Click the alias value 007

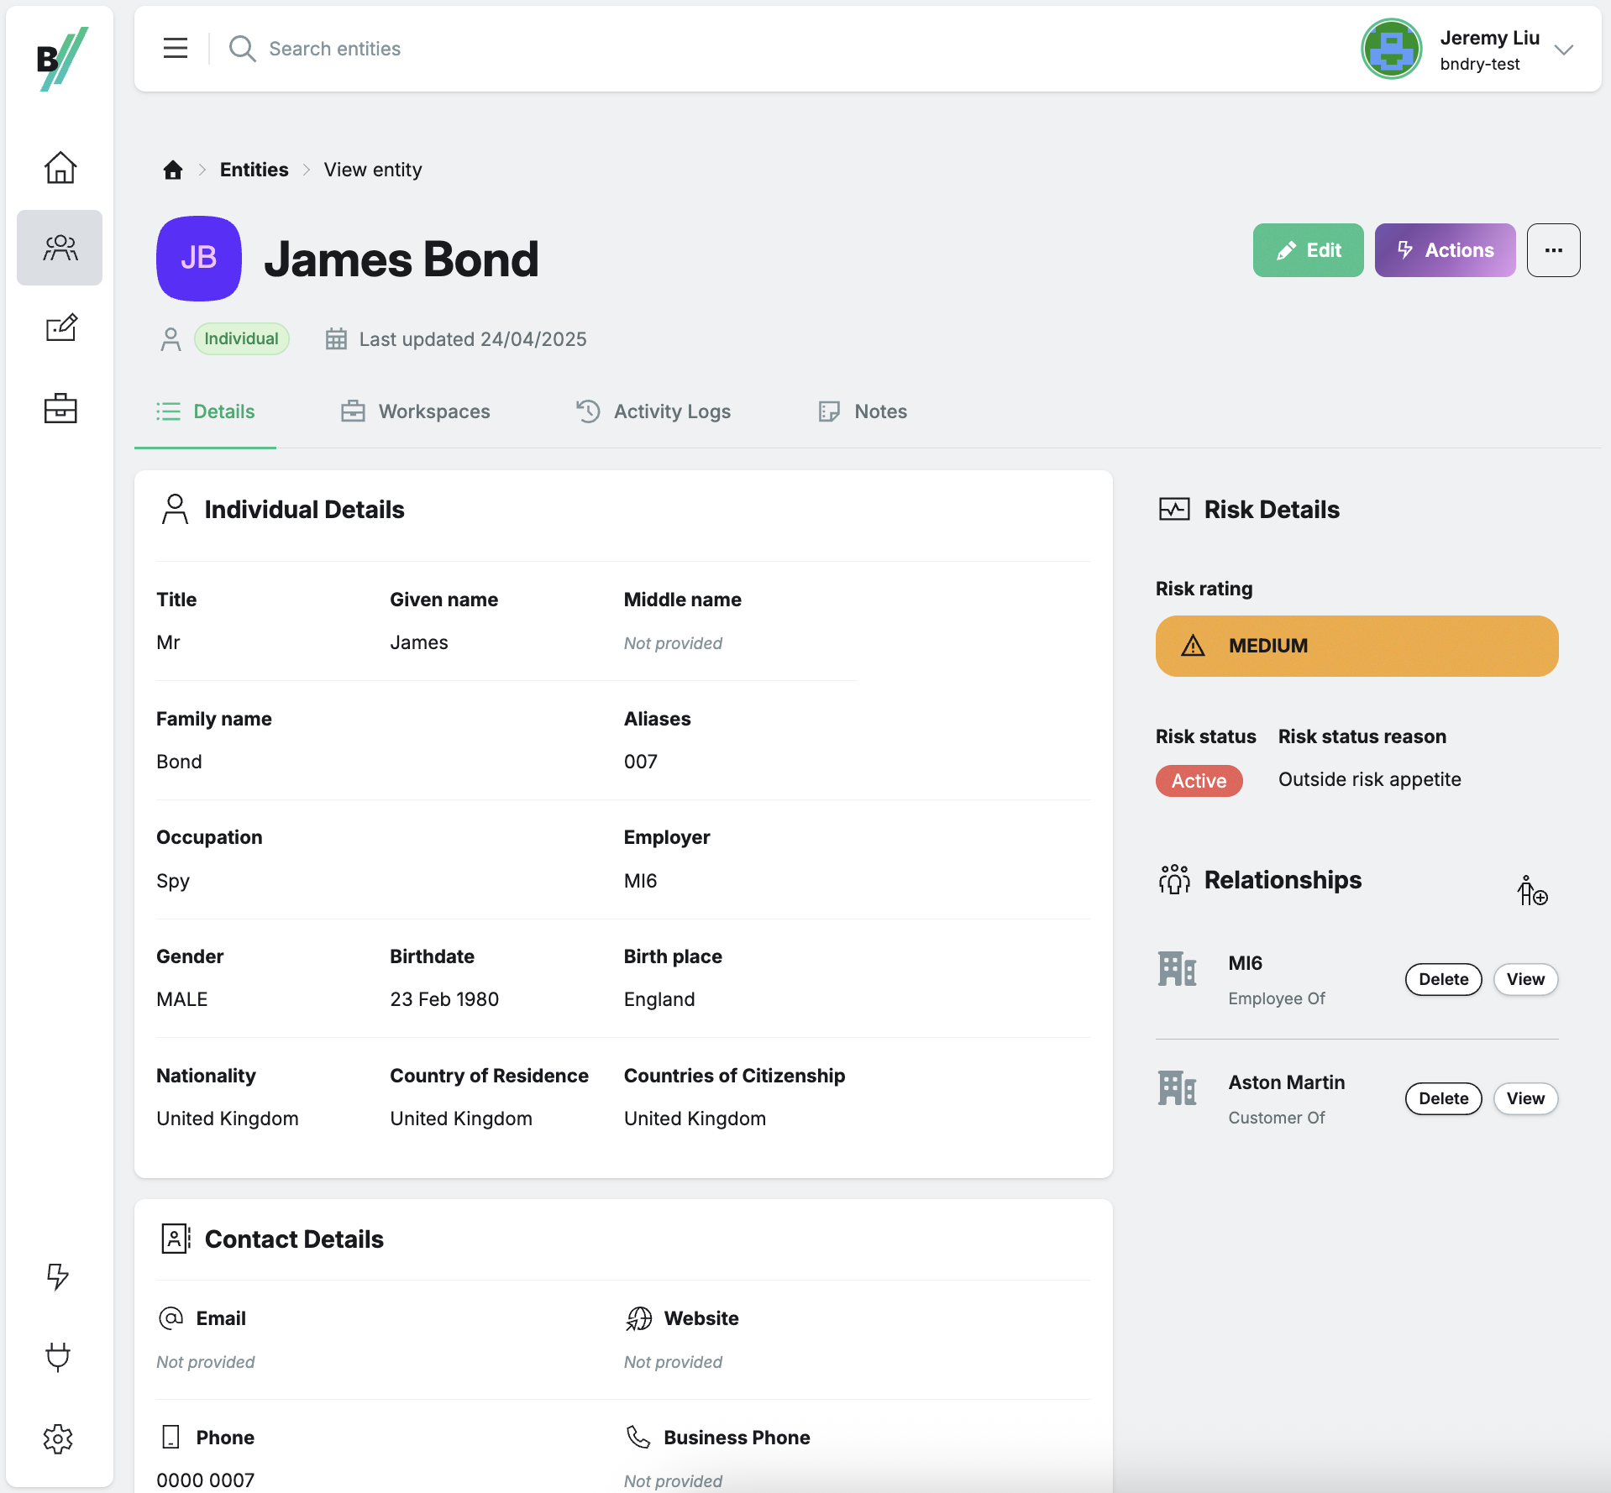(x=640, y=762)
